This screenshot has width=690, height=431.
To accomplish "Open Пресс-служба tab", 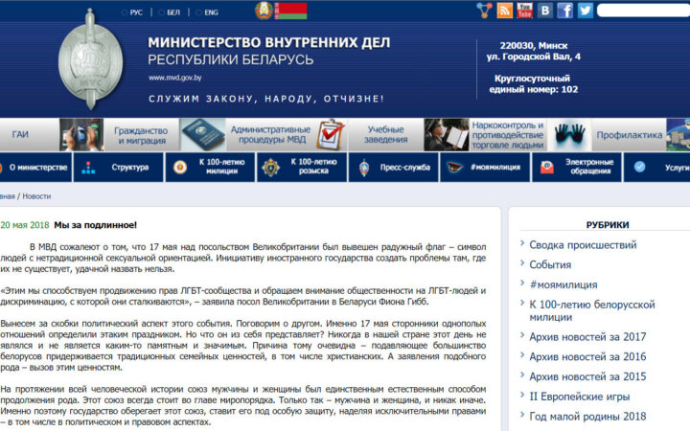I will point(394,167).
